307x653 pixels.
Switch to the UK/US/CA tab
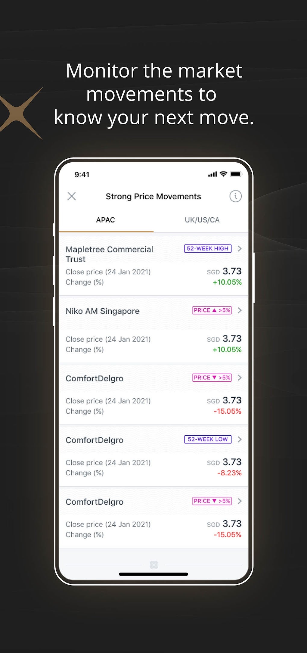point(202,220)
